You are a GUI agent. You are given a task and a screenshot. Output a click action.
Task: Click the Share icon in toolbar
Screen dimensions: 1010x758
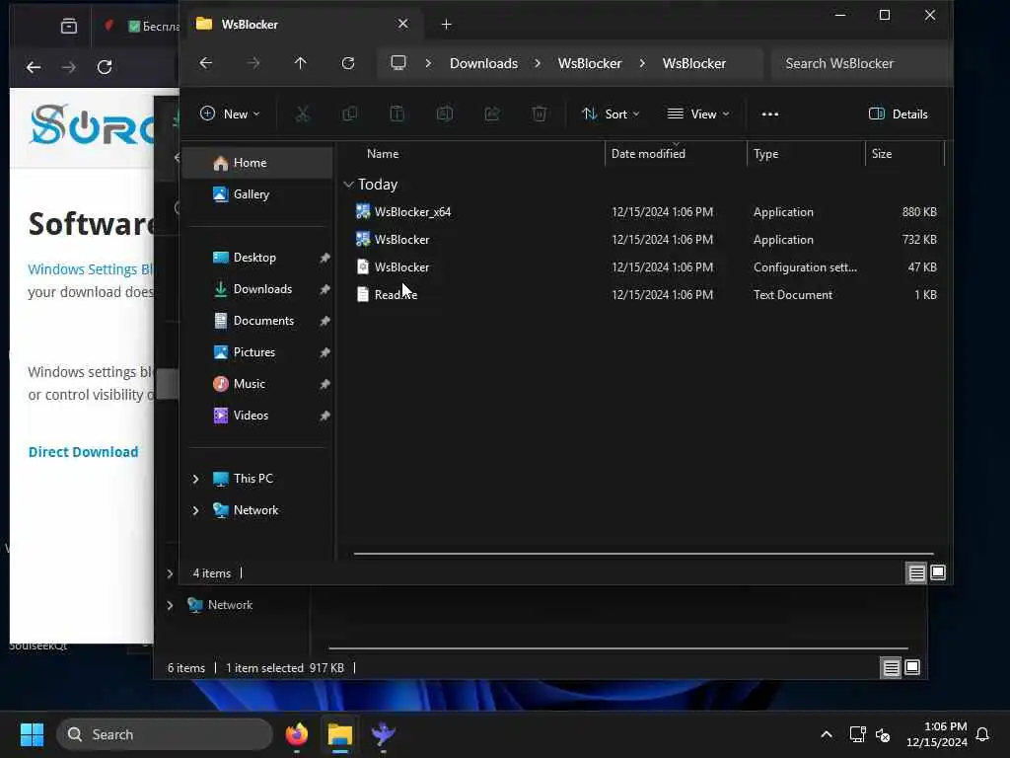click(x=492, y=114)
